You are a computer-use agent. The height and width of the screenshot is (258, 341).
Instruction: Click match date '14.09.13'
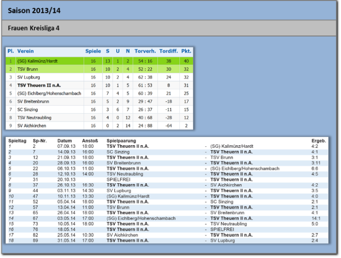[x=66, y=152]
